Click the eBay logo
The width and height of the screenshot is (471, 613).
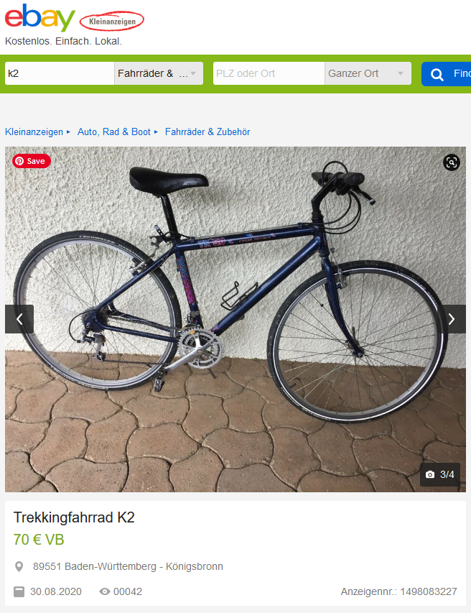click(x=39, y=17)
